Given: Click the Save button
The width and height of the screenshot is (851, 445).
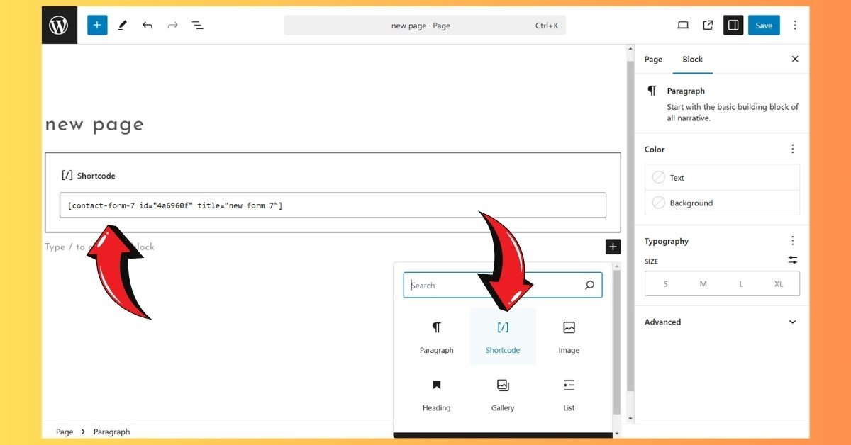Looking at the screenshot, I should [x=764, y=25].
